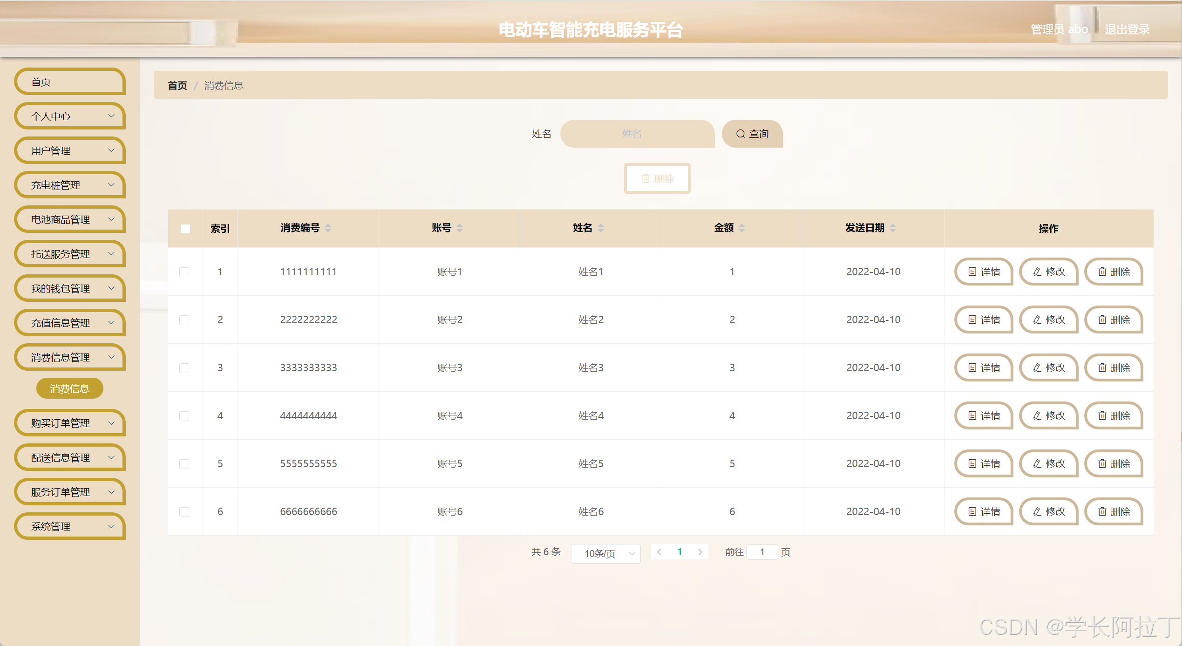Click the trash delete icon on row 3
This screenshot has width=1182, height=646.
pyautogui.click(x=1102, y=368)
